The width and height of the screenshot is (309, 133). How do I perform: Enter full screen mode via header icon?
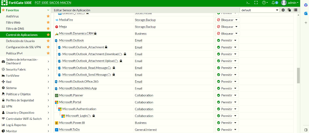(x=256, y=3)
